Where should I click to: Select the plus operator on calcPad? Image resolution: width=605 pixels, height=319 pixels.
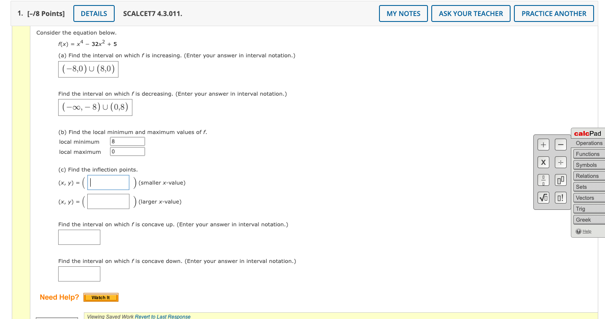coord(543,144)
